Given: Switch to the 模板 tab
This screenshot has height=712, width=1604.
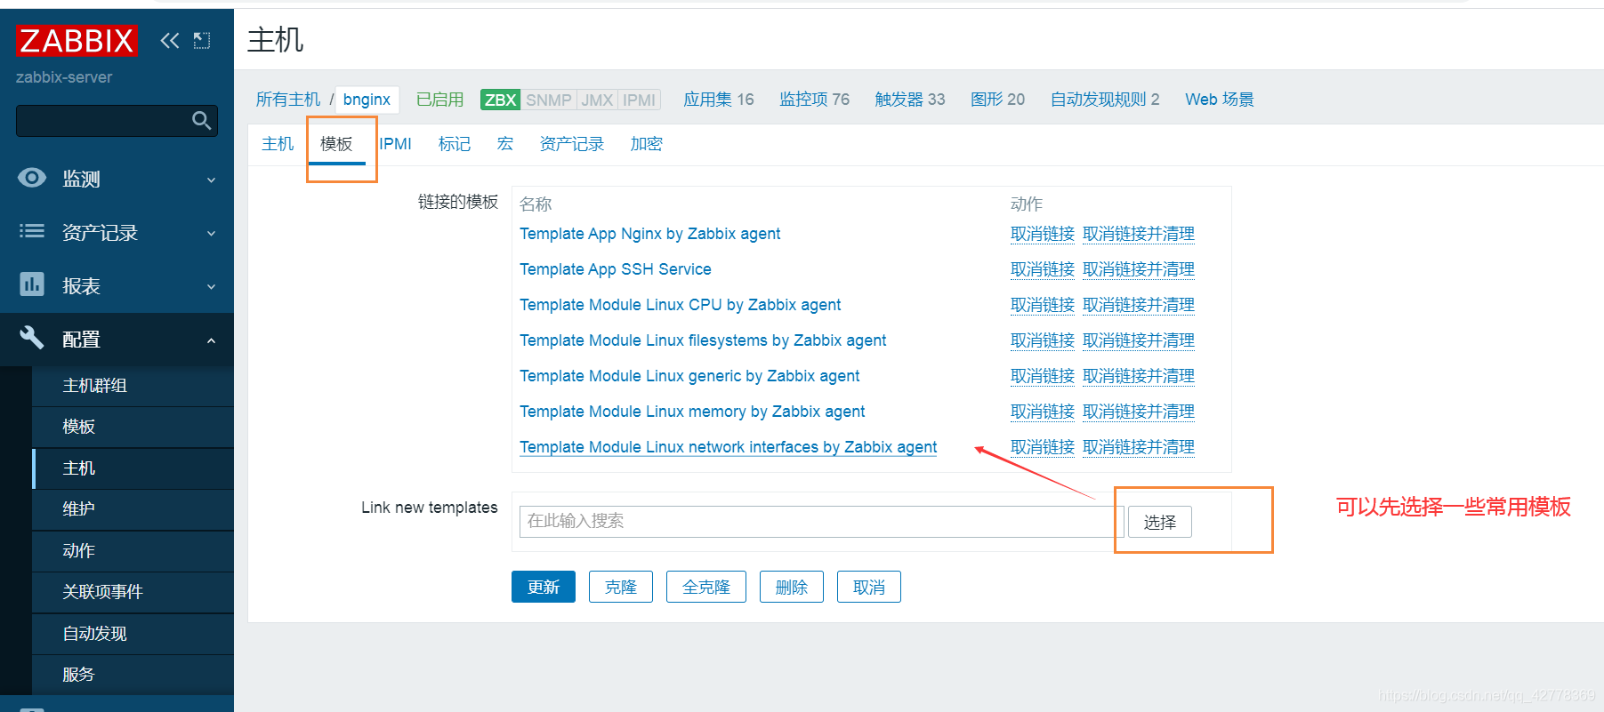Looking at the screenshot, I should pos(336,144).
